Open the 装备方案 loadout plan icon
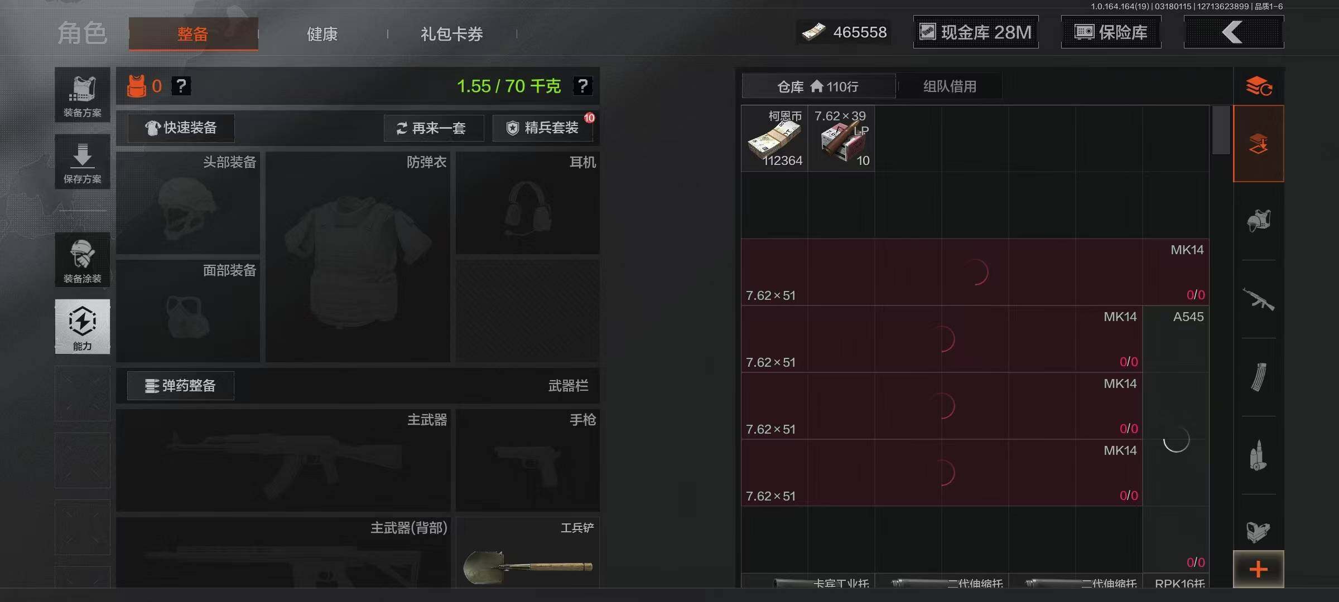1339x602 pixels. click(83, 95)
